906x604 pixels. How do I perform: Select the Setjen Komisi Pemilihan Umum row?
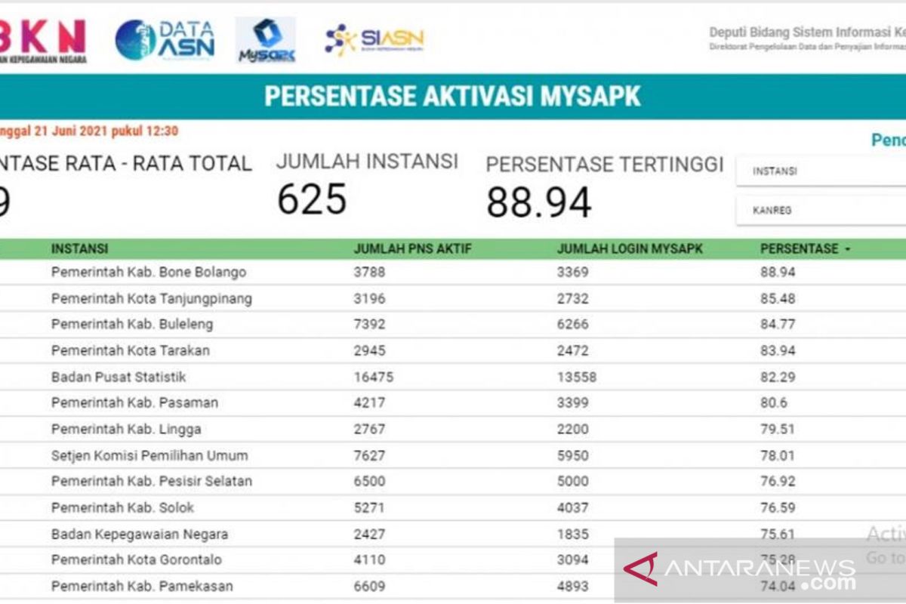(453, 455)
